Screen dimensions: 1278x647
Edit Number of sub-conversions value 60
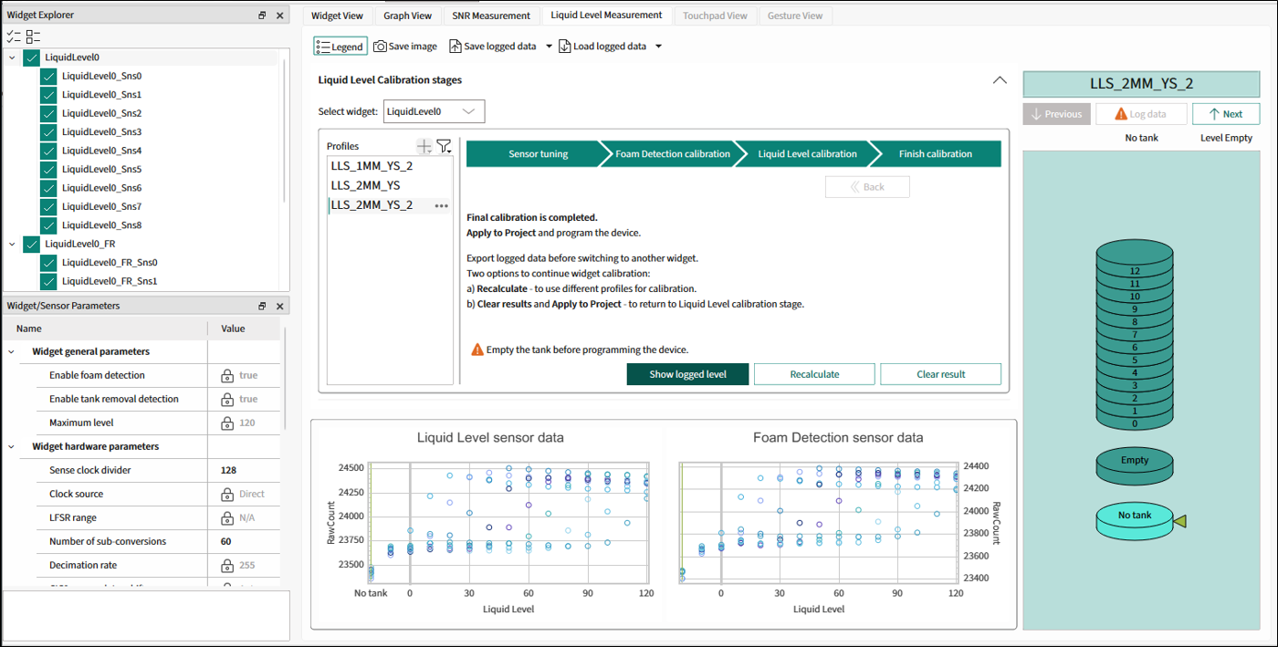pyautogui.click(x=245, y=541)
